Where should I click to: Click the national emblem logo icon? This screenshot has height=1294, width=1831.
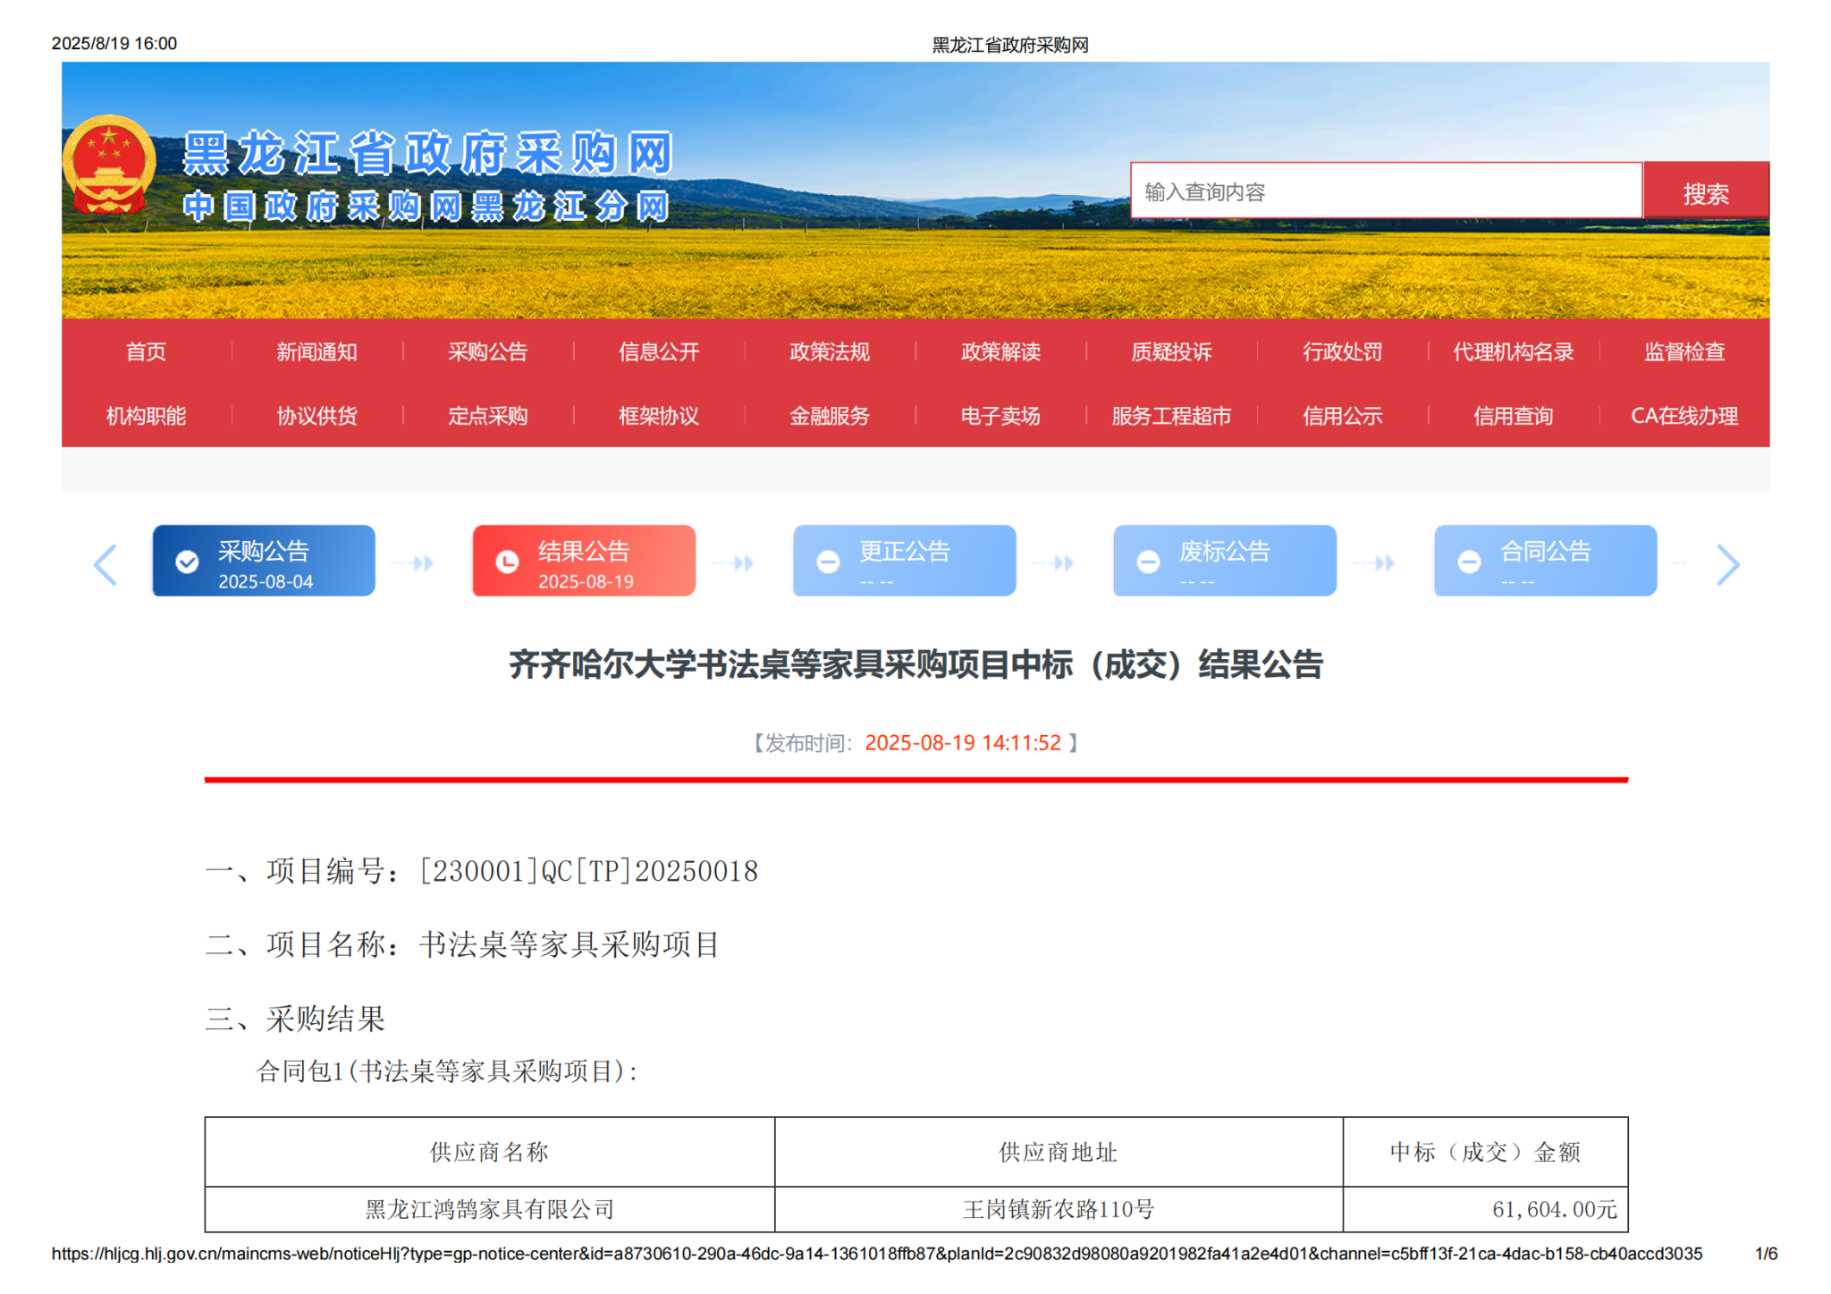point(109,165)
